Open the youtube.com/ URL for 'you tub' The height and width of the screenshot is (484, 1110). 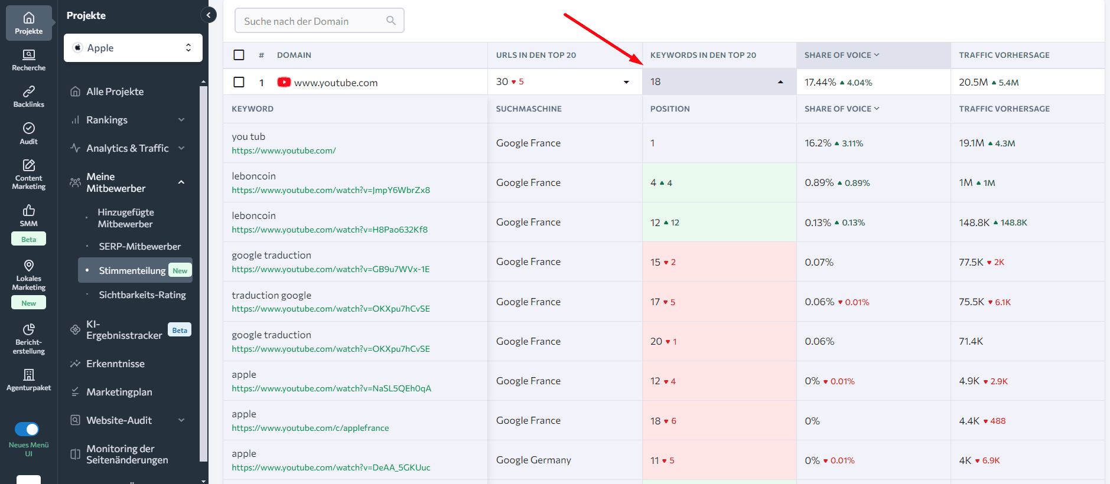(284, 151)
